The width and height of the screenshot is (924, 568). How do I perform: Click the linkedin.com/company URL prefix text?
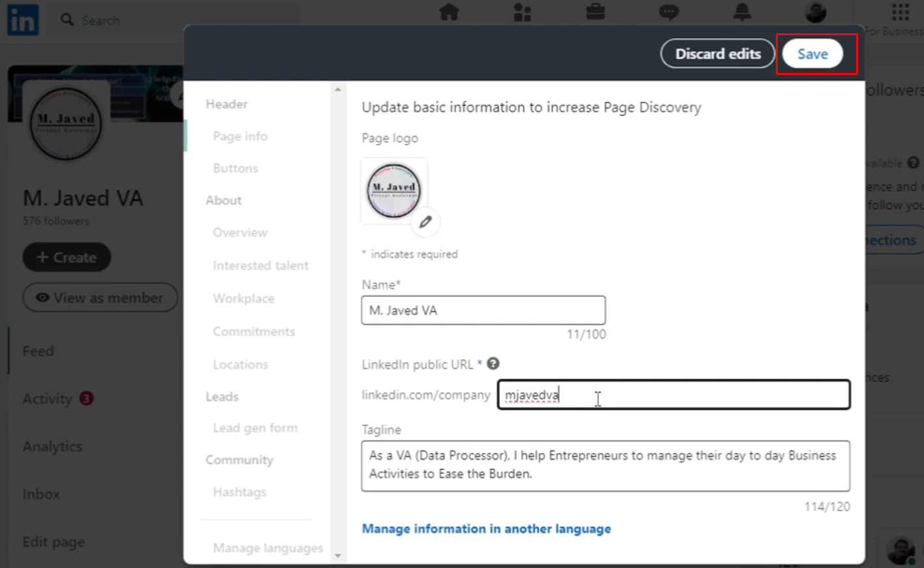tap(426, 395)
